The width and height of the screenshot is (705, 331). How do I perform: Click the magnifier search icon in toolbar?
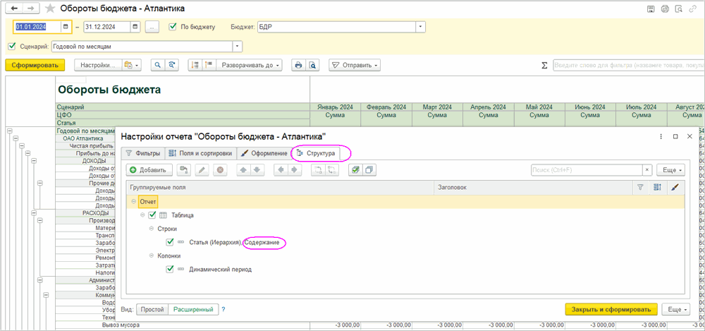(157, 65)
